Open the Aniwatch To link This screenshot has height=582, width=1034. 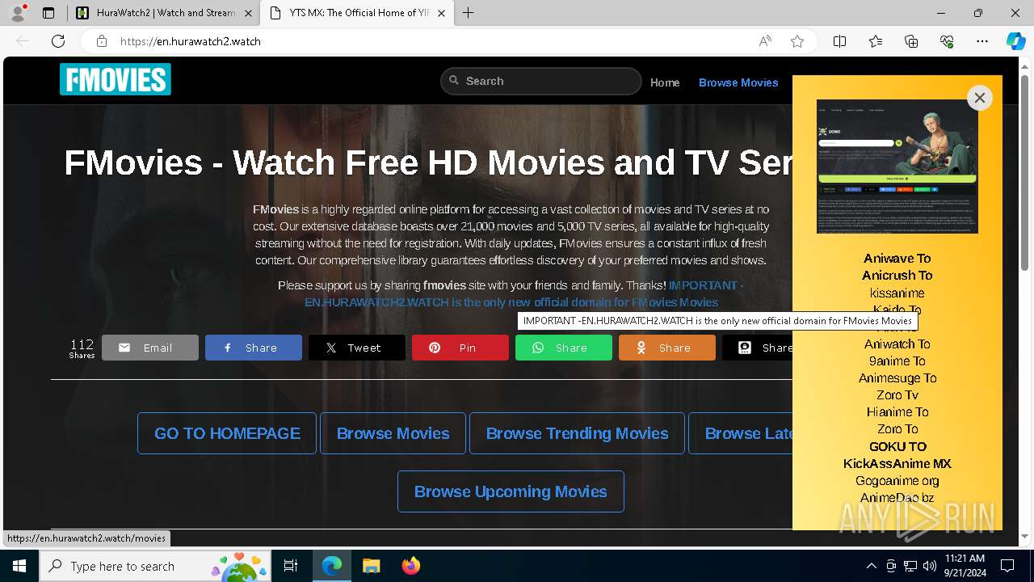click(897, 344)
